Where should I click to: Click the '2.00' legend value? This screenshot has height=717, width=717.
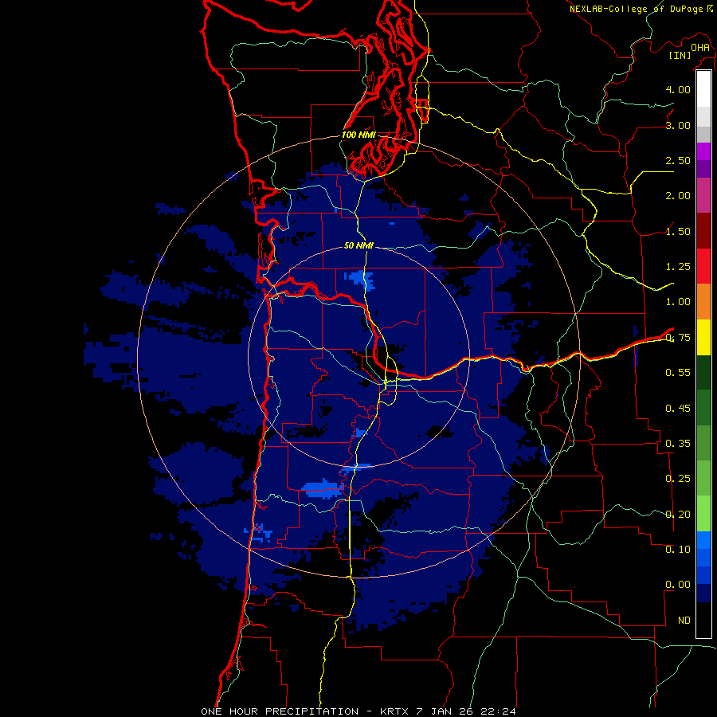(x=678, y=196)
